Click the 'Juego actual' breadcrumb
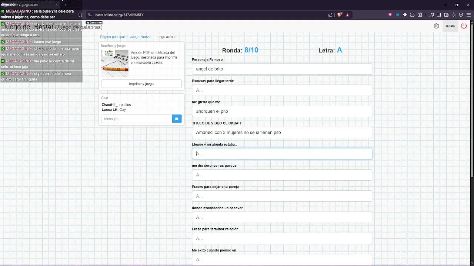This screenshot has height=266, width=474. click(x=166, y=37)
